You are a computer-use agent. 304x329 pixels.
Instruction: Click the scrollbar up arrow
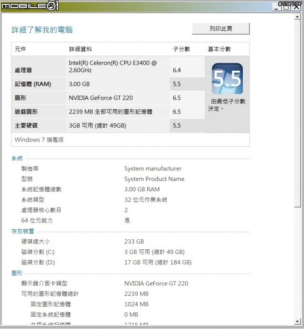[x=297, y=17]
